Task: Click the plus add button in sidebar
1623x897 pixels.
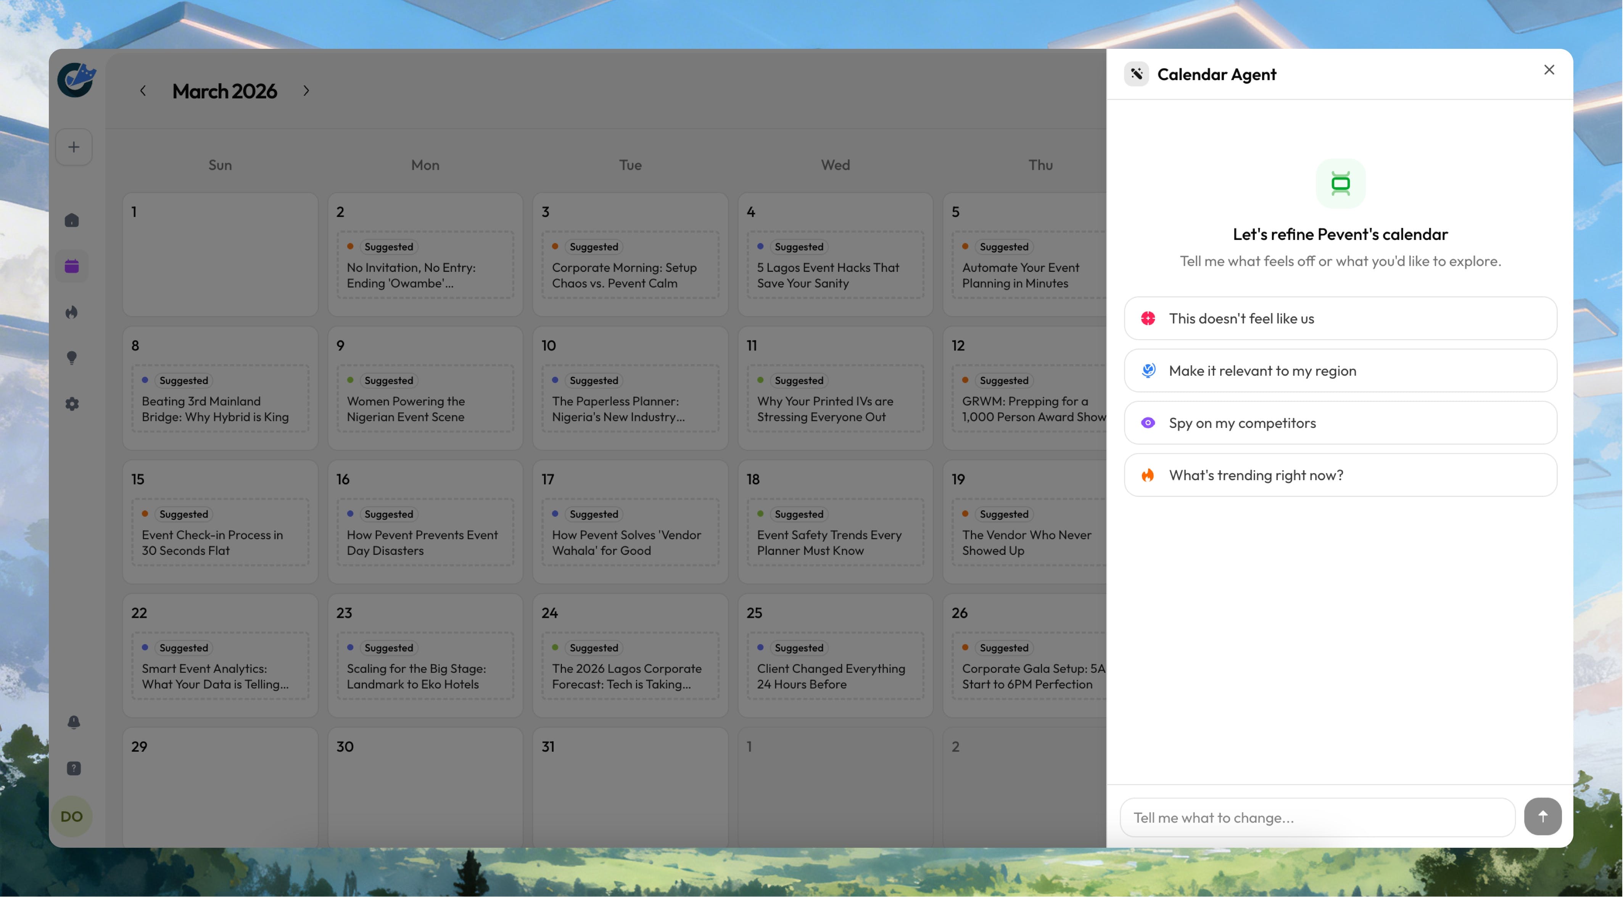Action: click(x=74, y=147)
